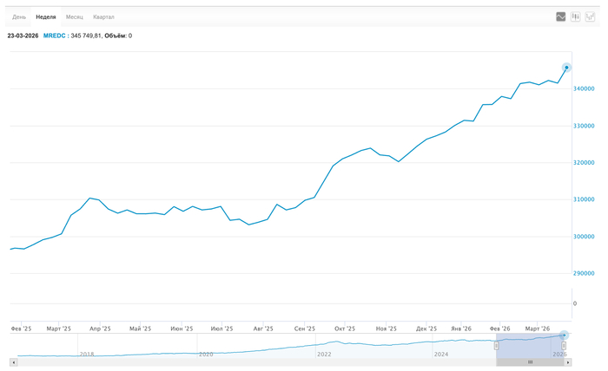
Task: Click 2022 in the navigator timeline
Action: click(324, 354)
